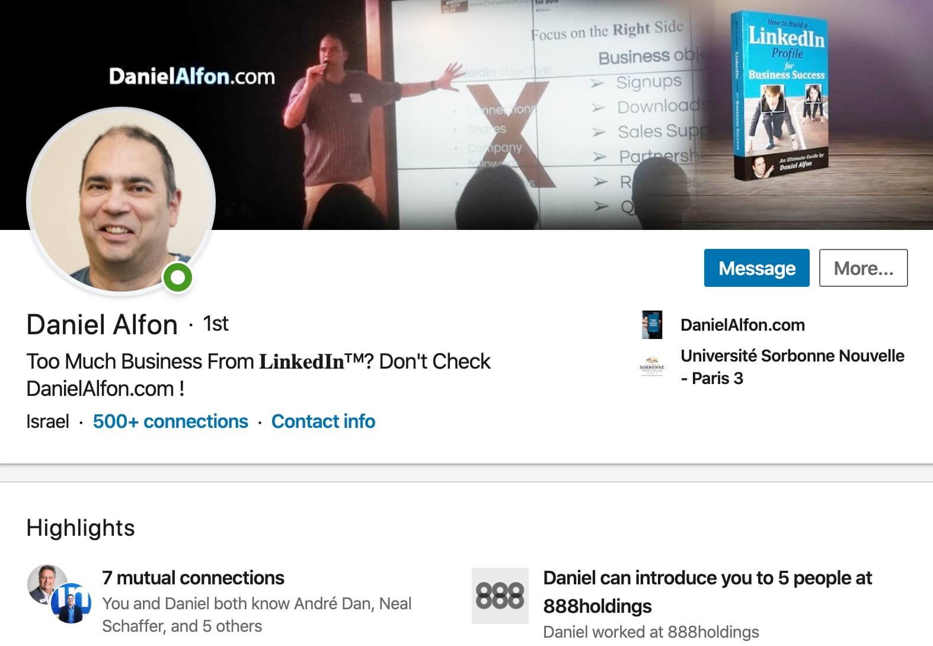View the 500+ connections list
Screen dimensions: 933x646
click(170, 421)
